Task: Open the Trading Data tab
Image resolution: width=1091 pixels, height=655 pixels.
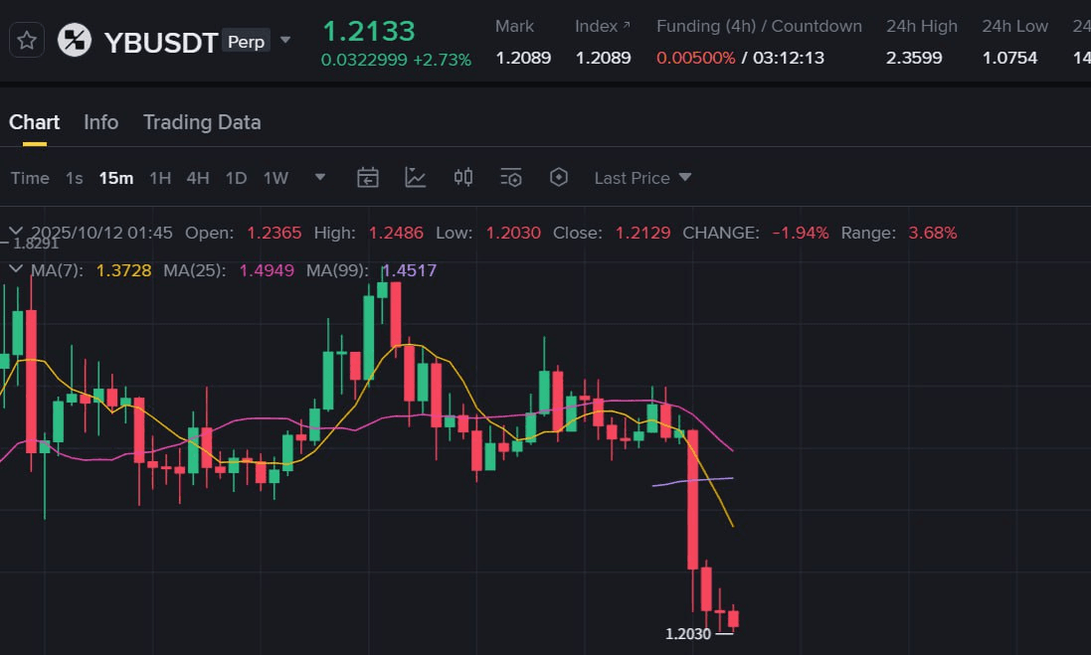Action: [202, 122]
